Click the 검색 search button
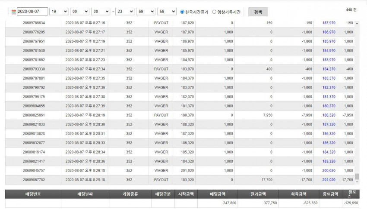The width and height of the screenshot is (367, 209). click(x=258, y=12)
